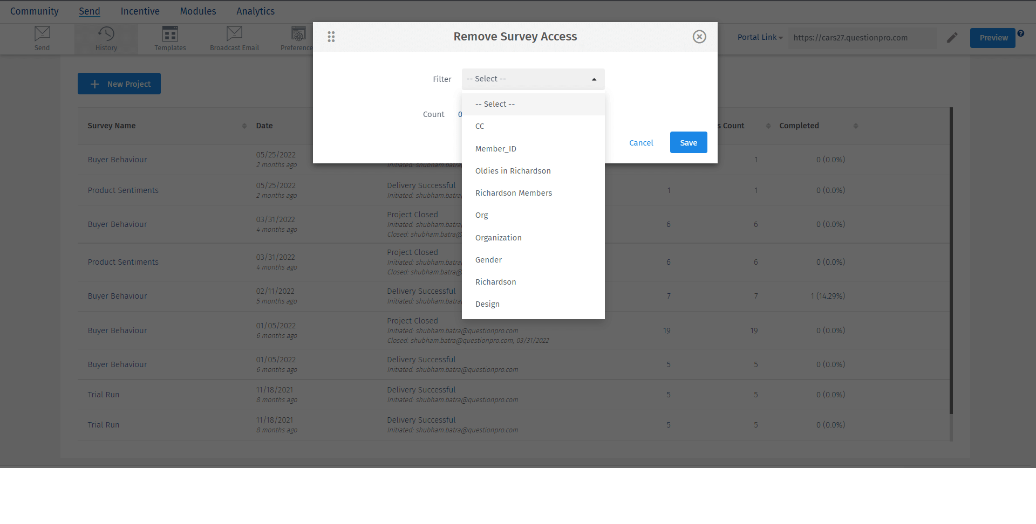Open the Portal Link dropdown
Viewport: 1036px width, 524px height.
point(760,38)
